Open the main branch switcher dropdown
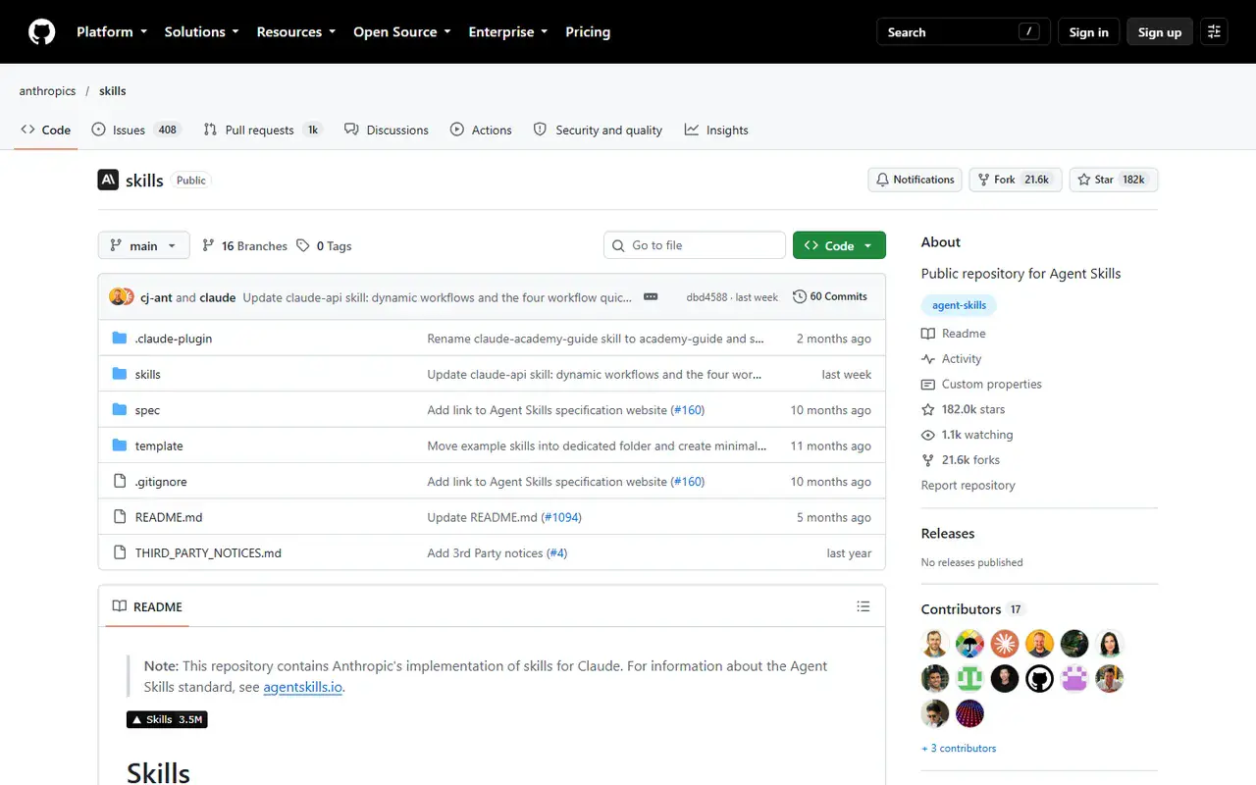Image resolution: width=1256 pixels, height=785 pixels. 144,246
